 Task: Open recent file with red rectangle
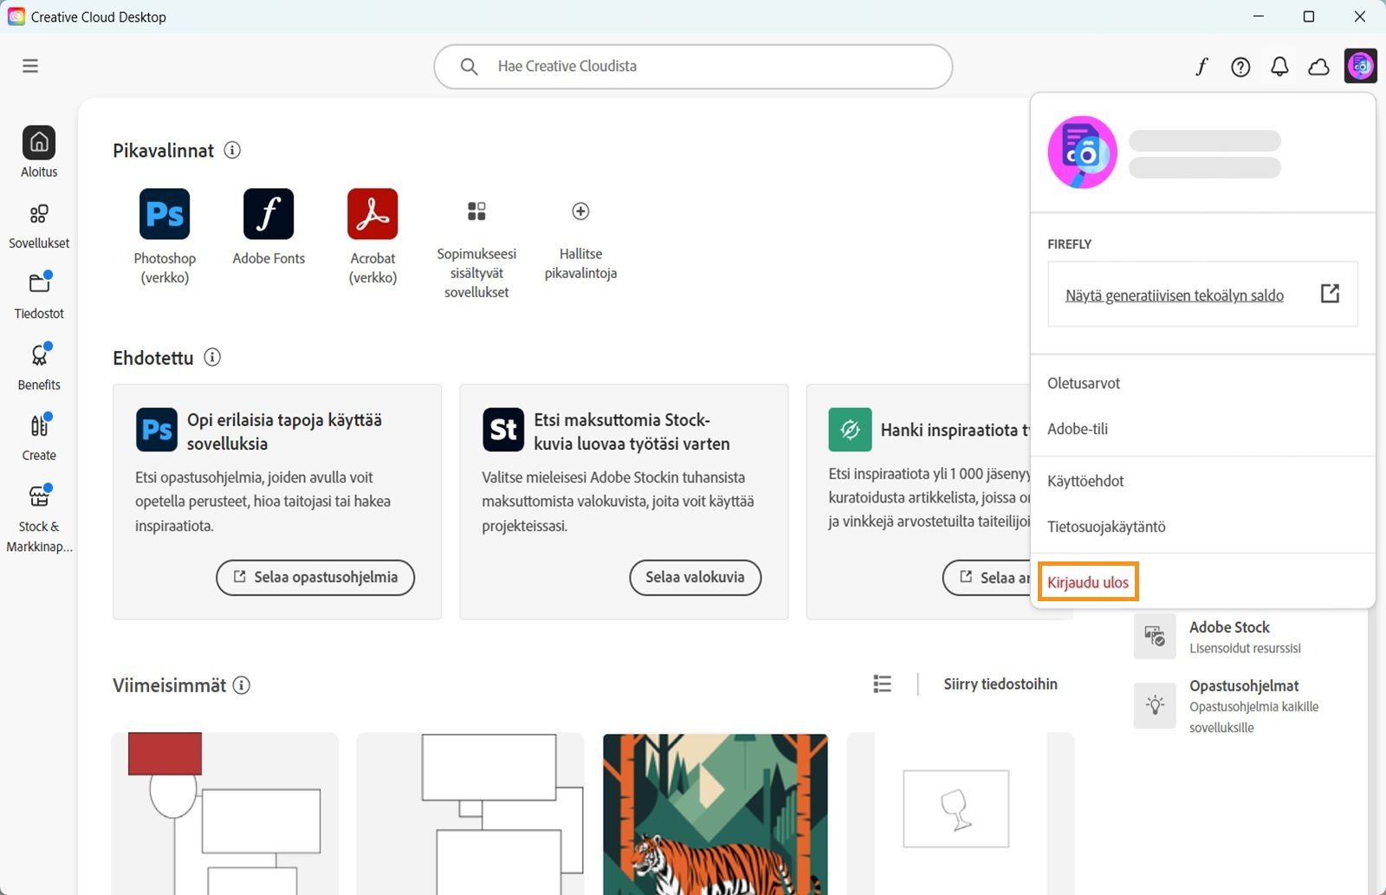coord(224,814)
